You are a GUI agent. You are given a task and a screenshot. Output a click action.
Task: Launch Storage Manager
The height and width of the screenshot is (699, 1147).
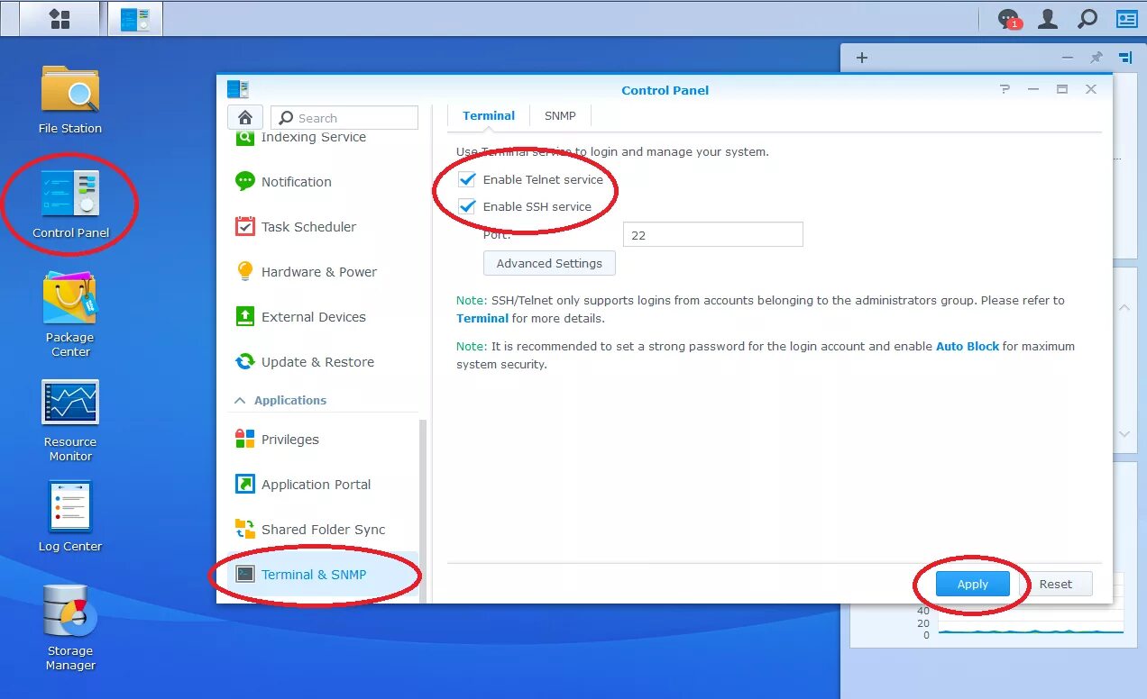point(69,611)
